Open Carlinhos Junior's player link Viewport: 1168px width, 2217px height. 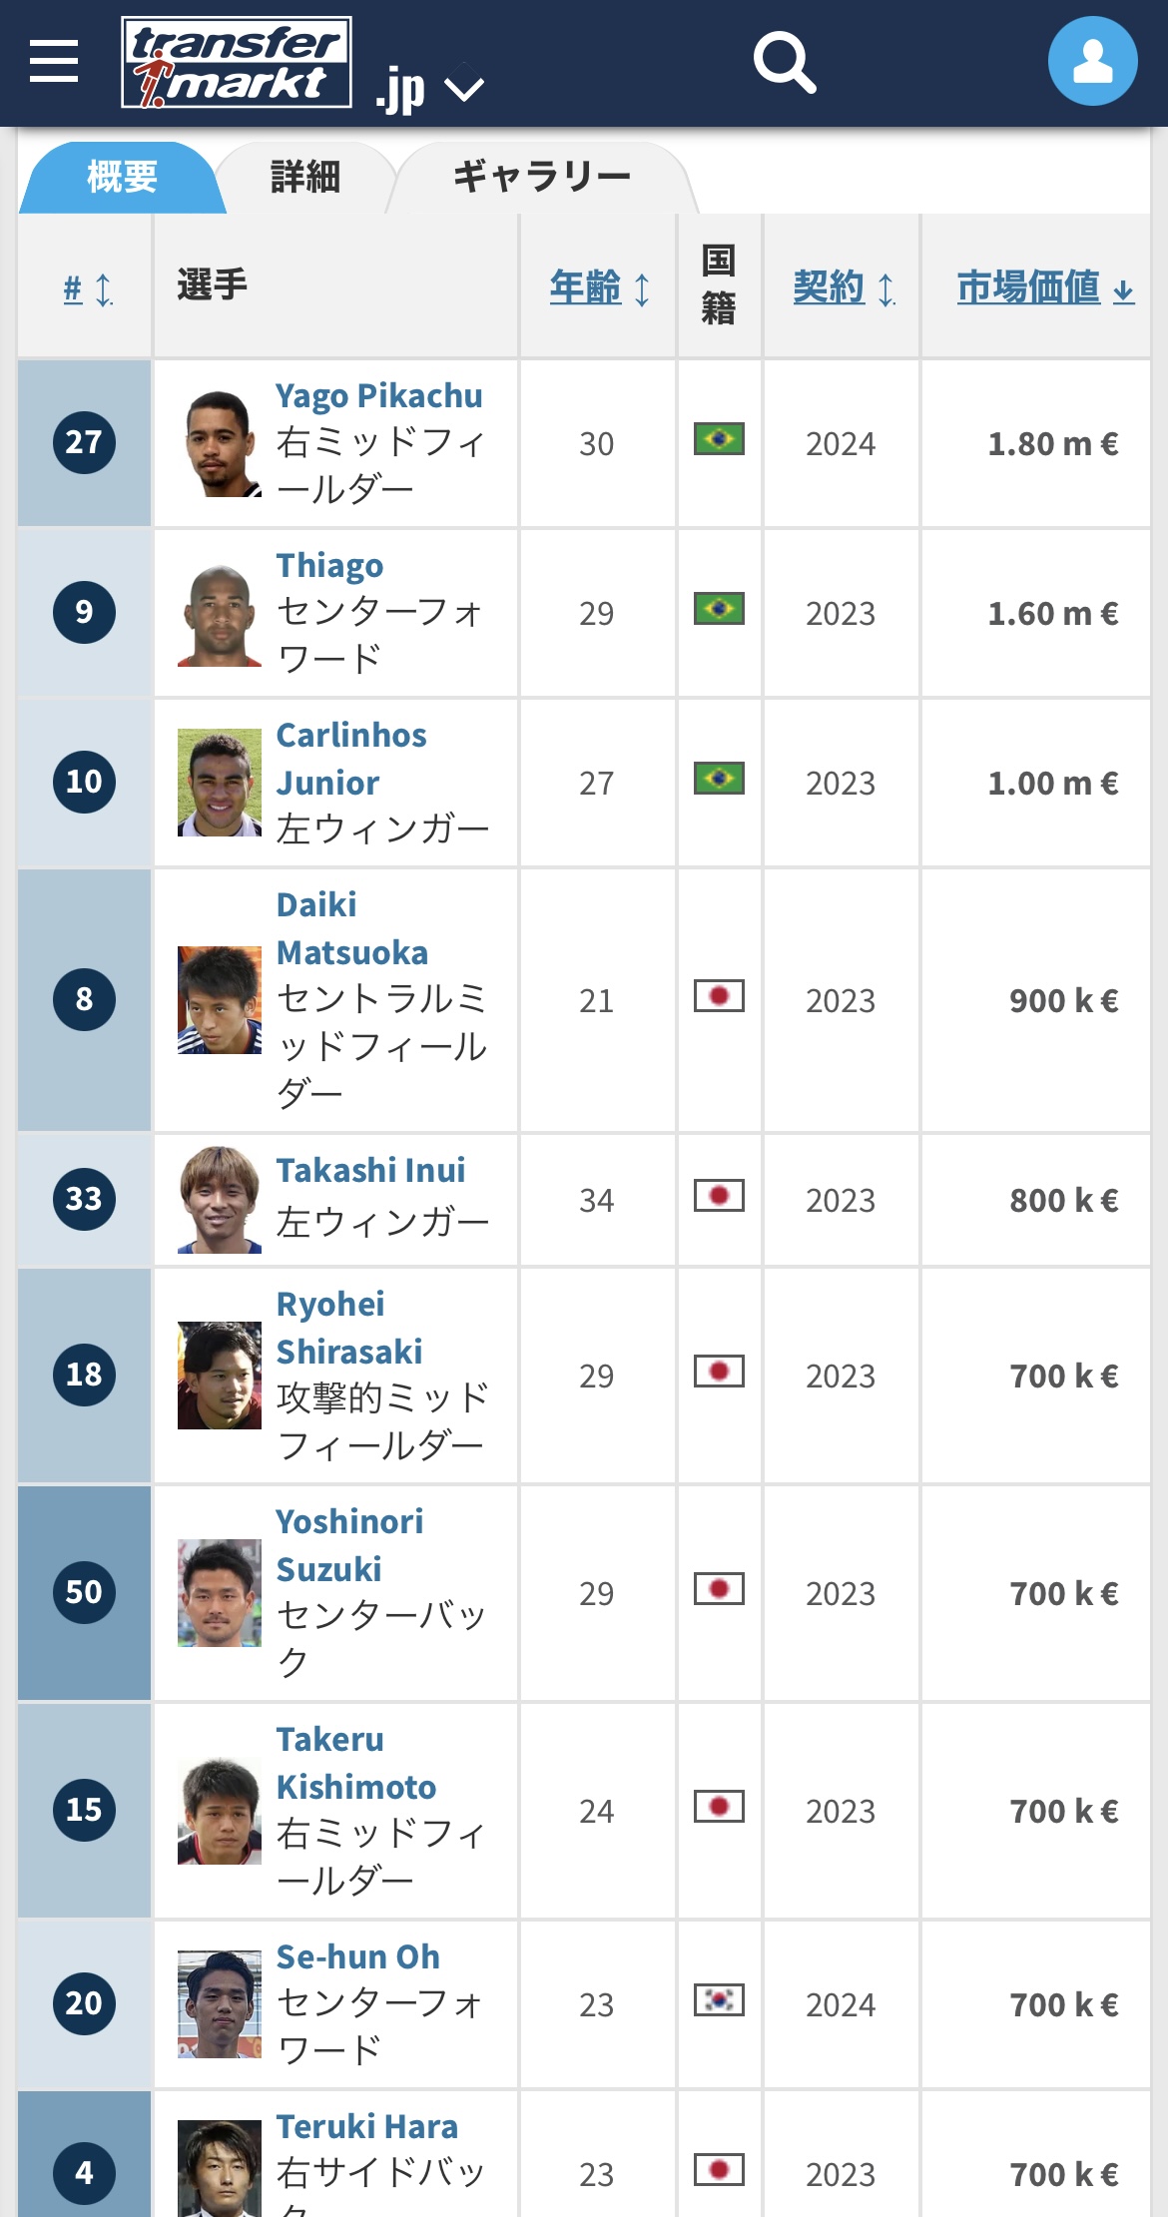point(350,759)
